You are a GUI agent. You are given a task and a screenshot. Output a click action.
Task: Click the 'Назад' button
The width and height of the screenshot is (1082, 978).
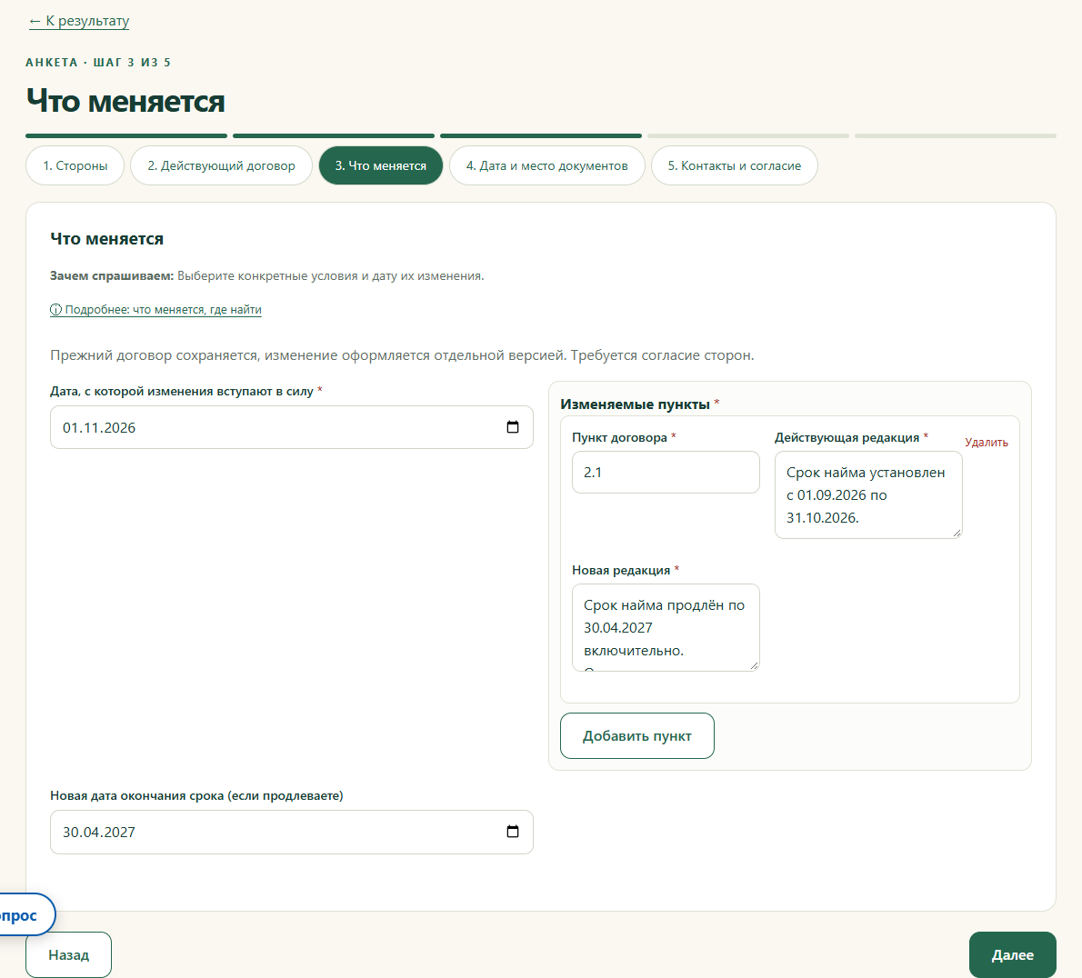[68, 954]
